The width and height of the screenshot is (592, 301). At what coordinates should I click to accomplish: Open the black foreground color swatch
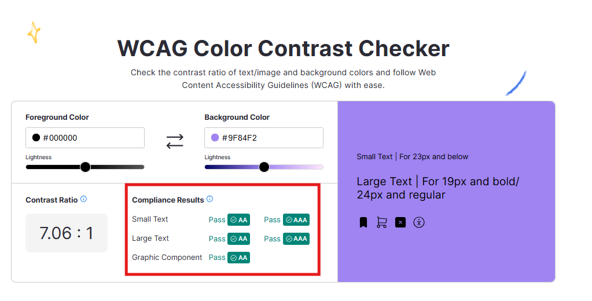(x=36, y=138)
